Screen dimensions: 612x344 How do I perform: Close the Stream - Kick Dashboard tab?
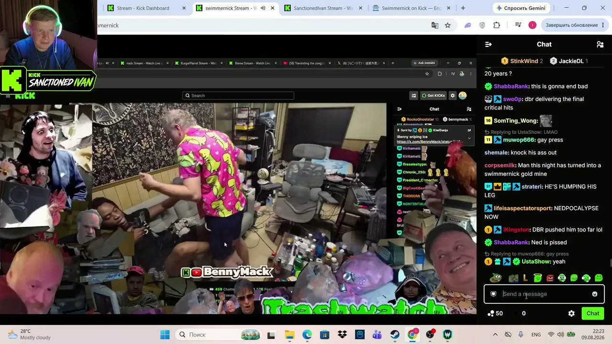point(184,8)
